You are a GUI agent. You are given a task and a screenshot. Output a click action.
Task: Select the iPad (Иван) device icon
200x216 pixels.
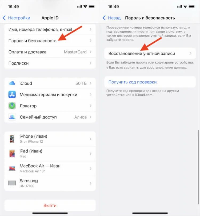(12, 154)
